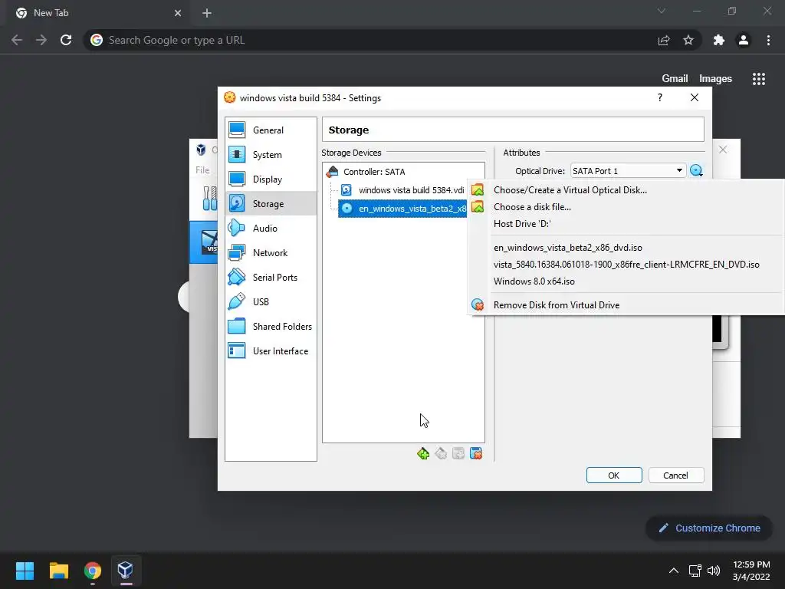The image size is (785, 589).
Task: Click the optical disk chooser icon
Action: pos(696,171)
